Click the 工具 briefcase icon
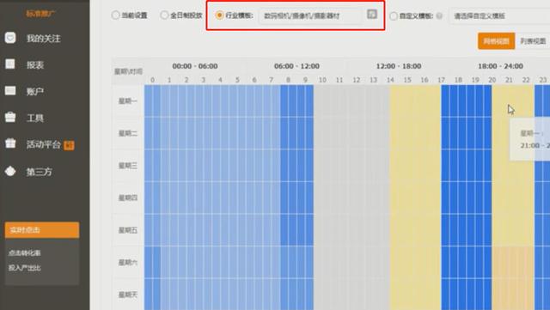The height and width of the screenshot is (310, 550). tap(10, 117)
